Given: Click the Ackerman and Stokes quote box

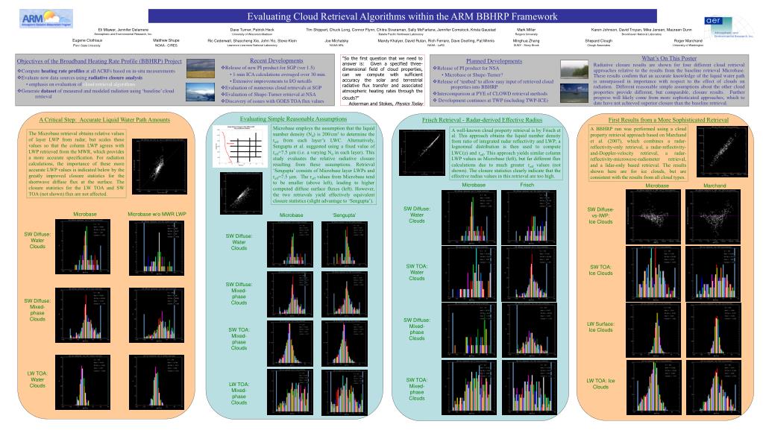Looking at the screenshot, I should click(x=383, y=80).
